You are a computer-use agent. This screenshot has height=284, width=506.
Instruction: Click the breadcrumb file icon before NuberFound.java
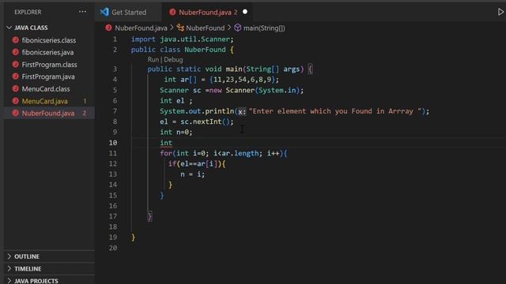click(x=108, y=28)
